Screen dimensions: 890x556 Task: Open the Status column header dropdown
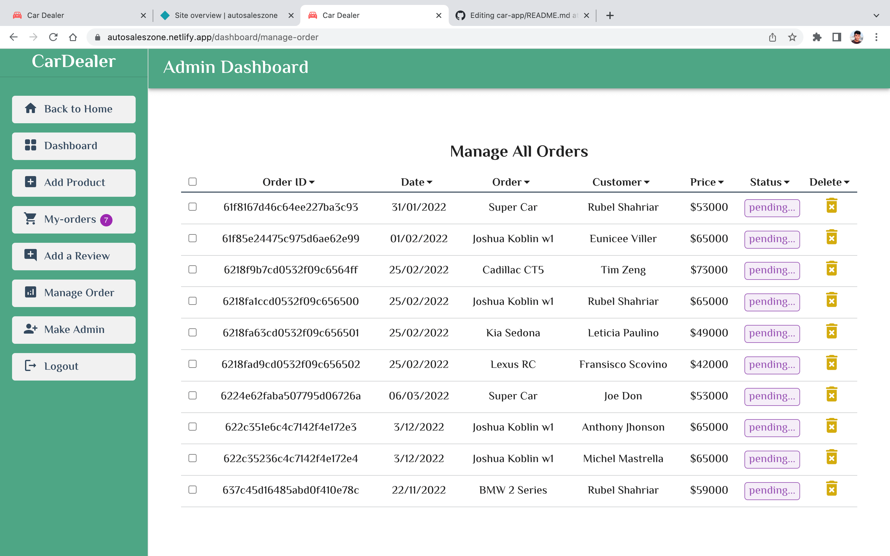[770, 182]
